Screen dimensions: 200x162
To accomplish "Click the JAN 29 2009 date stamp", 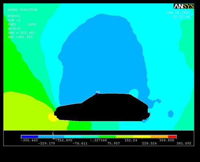I will click(x=178, y=13).
